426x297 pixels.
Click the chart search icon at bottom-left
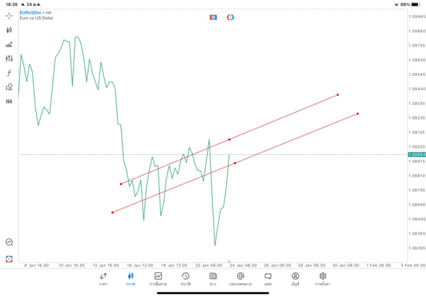(x=9, y=243)
